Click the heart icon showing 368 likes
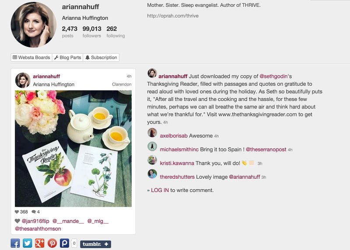350x250 pixels. point(17,212)
